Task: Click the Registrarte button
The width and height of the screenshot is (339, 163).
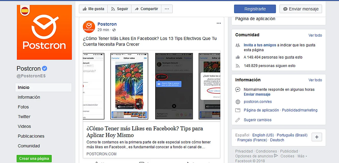Action: [x=255, y=9]
